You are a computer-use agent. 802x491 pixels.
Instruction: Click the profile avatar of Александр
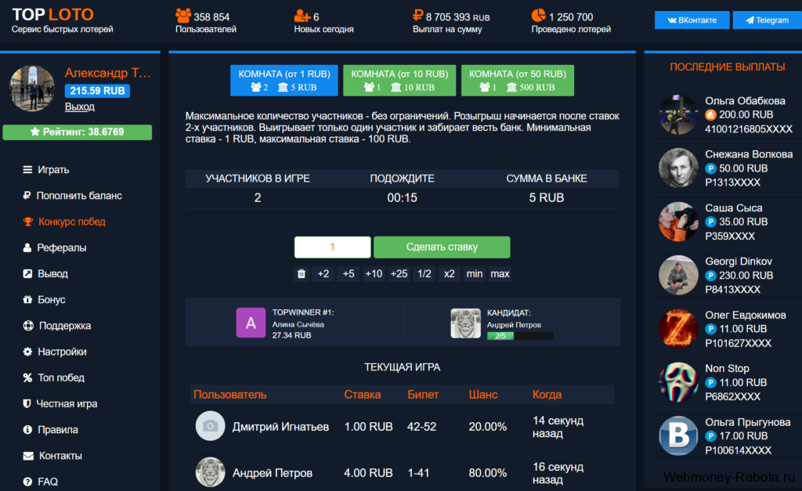point(31,88)
